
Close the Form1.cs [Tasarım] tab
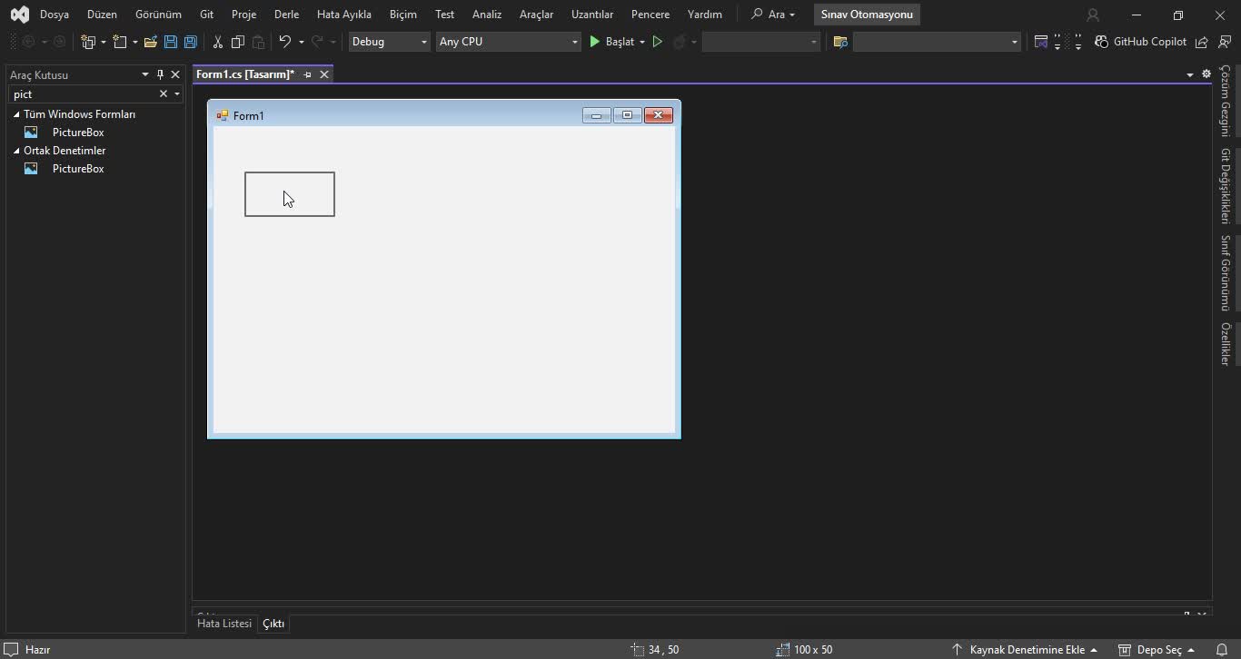[x=323, y=74]
